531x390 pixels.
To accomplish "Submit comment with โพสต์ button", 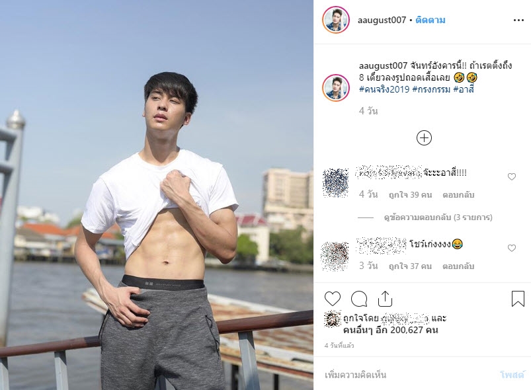I will tap(512, 375).
